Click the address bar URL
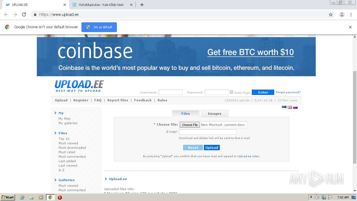The width and height of the screenshot is (357, 201). (59, 15)
